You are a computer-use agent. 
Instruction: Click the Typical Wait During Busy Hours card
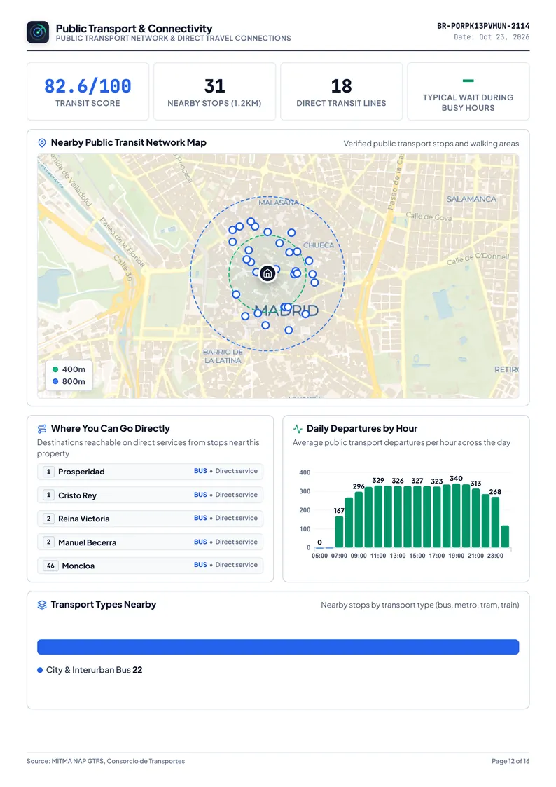[468, 91]
